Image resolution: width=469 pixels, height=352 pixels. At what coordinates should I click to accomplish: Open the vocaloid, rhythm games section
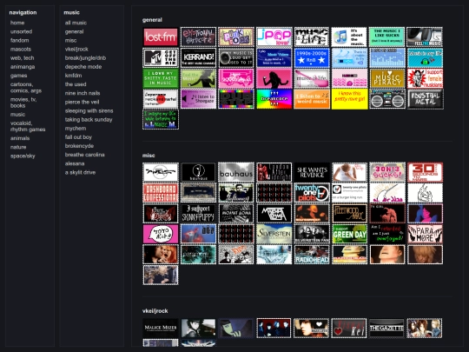click(28, 126)
